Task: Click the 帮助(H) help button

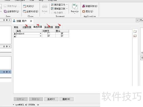Action: [66, 99]
